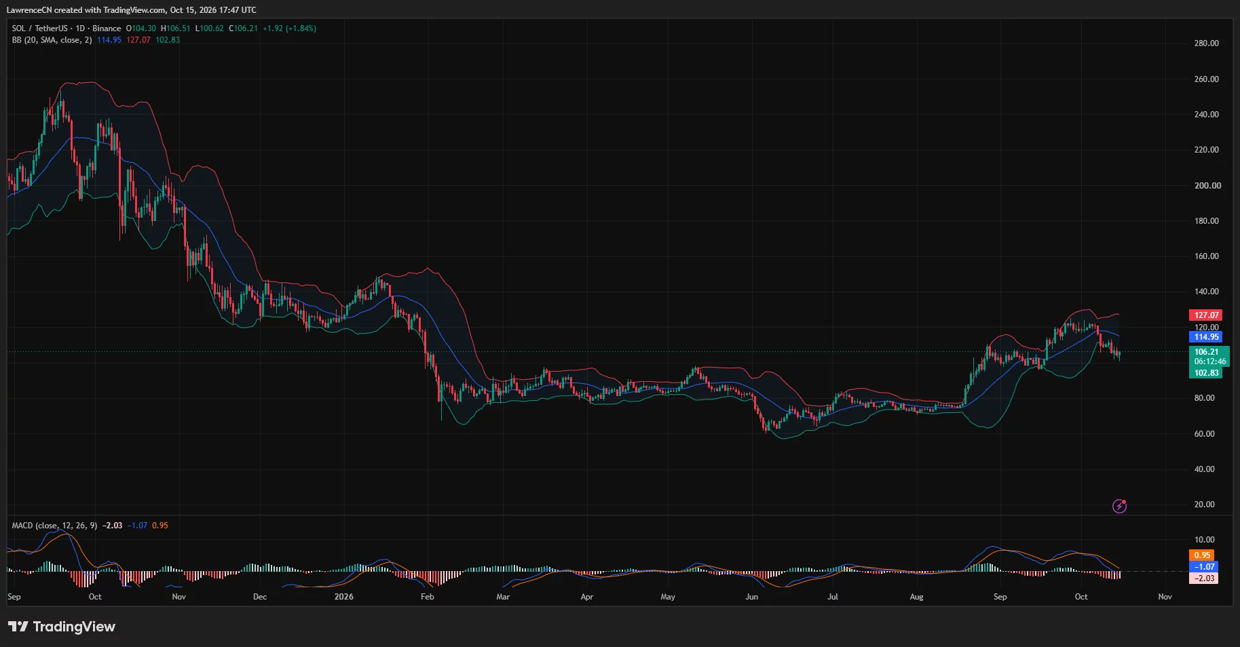Click the orange 0.95 MACD signal label

coord(1202,555)
